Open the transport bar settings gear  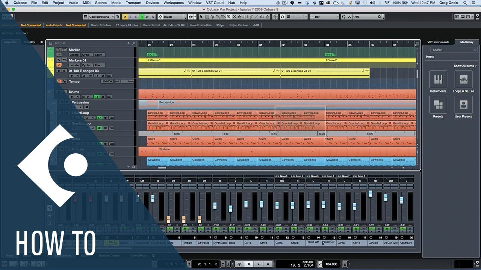pyautogui.click(x=478, y=264)
